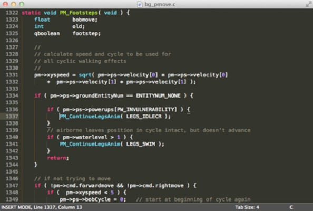Viewport: 313px width, 211px height.
Task: Click PM_ContinueLegsAnim call on line 1337
Action: point(90,116)
